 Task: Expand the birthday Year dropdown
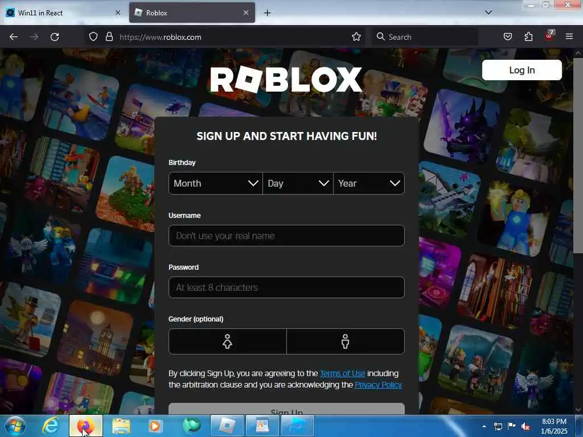pyautogui.click(x=369, y=183)
